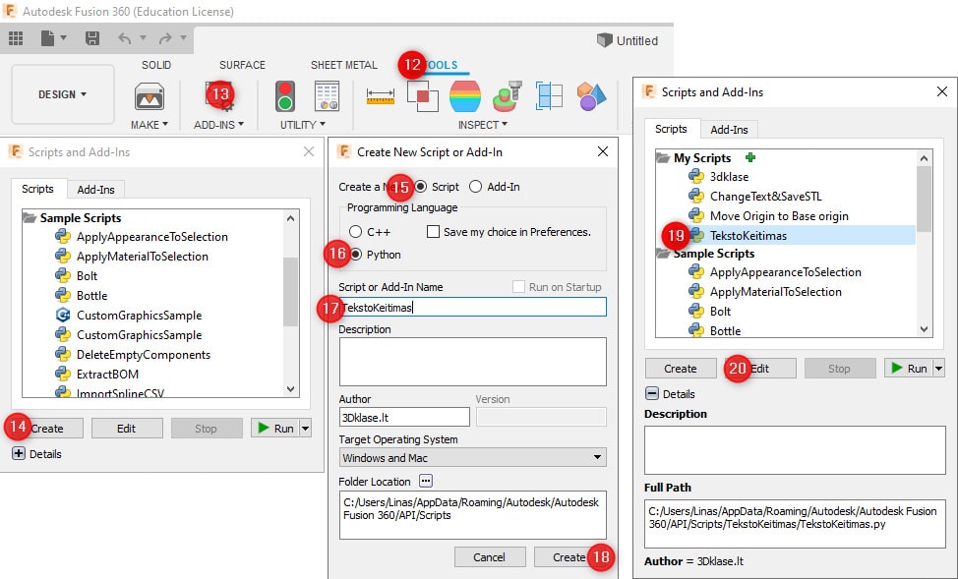Click into the Author field containing 3Dklase.lt
The height and width of the screenshot is (579, 958).
404,417
